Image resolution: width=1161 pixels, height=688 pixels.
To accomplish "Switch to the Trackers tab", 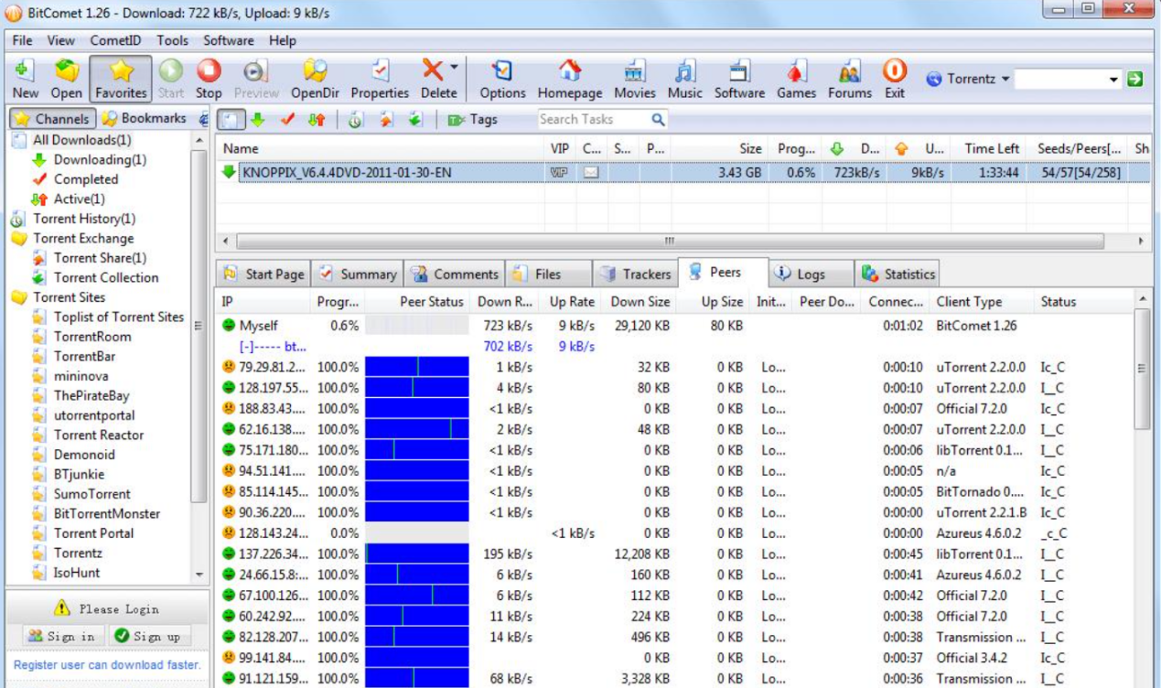I will [636, 274].
